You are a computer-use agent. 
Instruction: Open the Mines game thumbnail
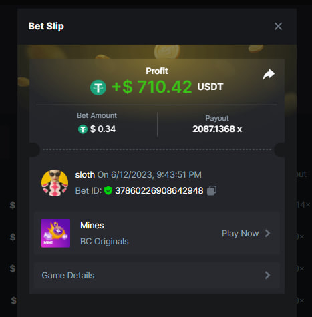point(56,233)
